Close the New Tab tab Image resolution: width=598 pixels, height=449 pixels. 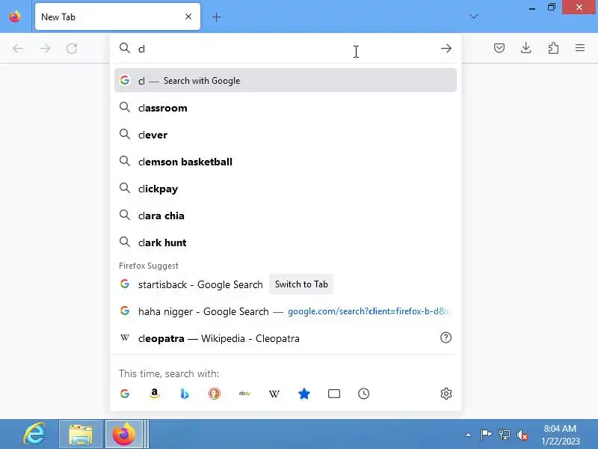click(188, 16)
